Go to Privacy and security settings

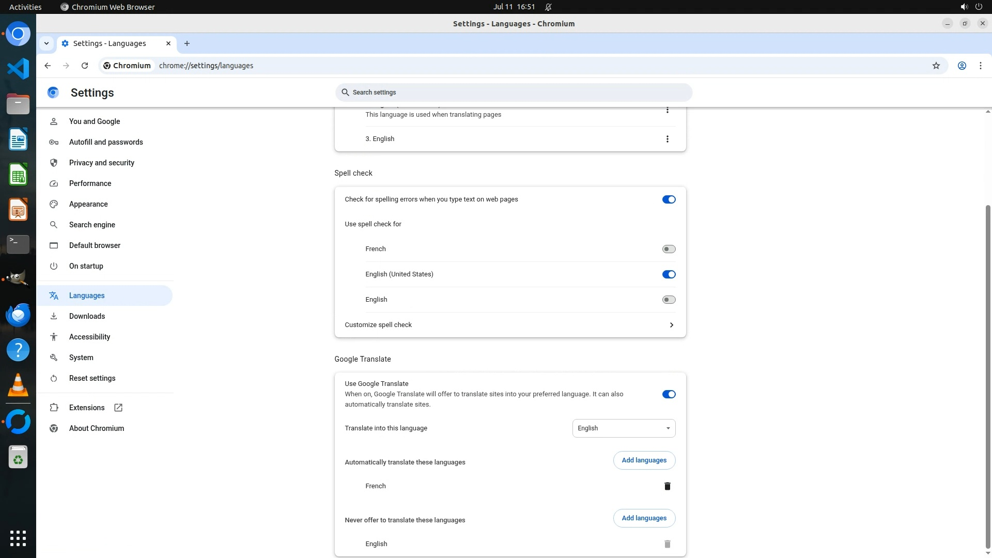(101, 163)
